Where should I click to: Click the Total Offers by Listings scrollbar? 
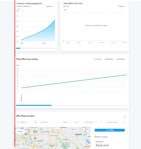click(71, 105)
